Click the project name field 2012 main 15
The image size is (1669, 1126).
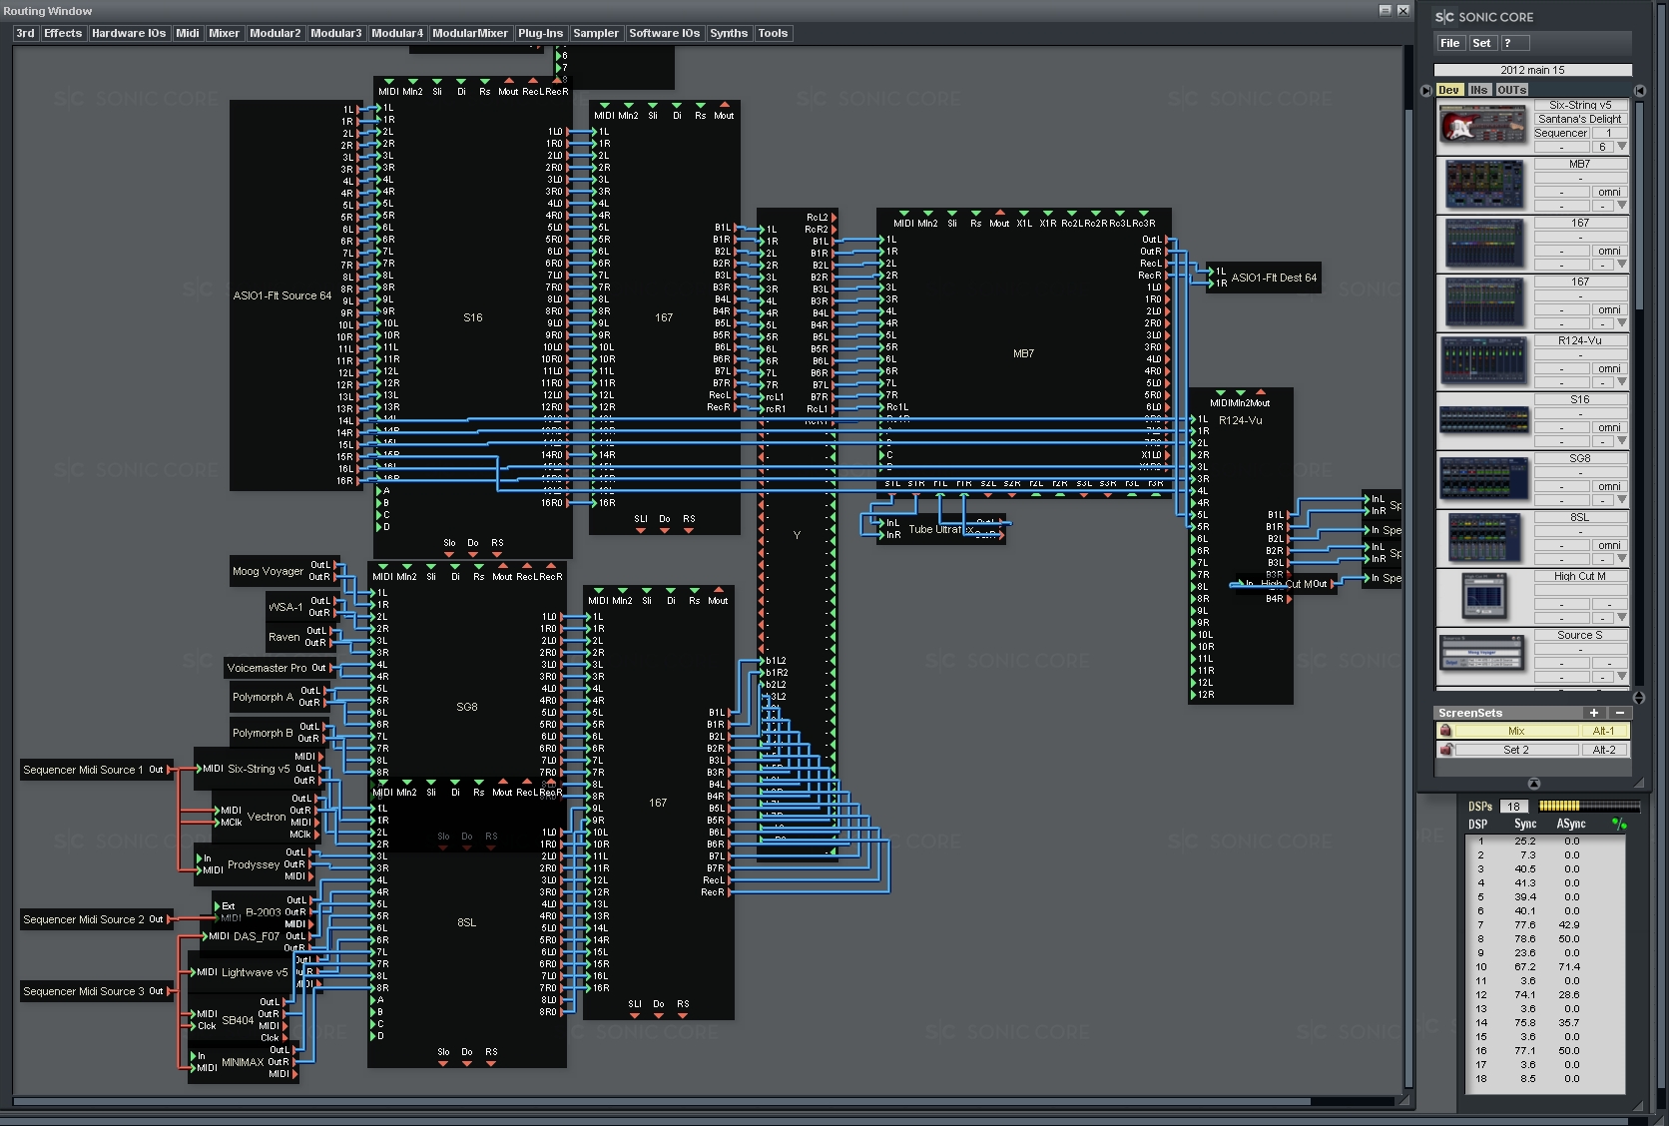1532,70
